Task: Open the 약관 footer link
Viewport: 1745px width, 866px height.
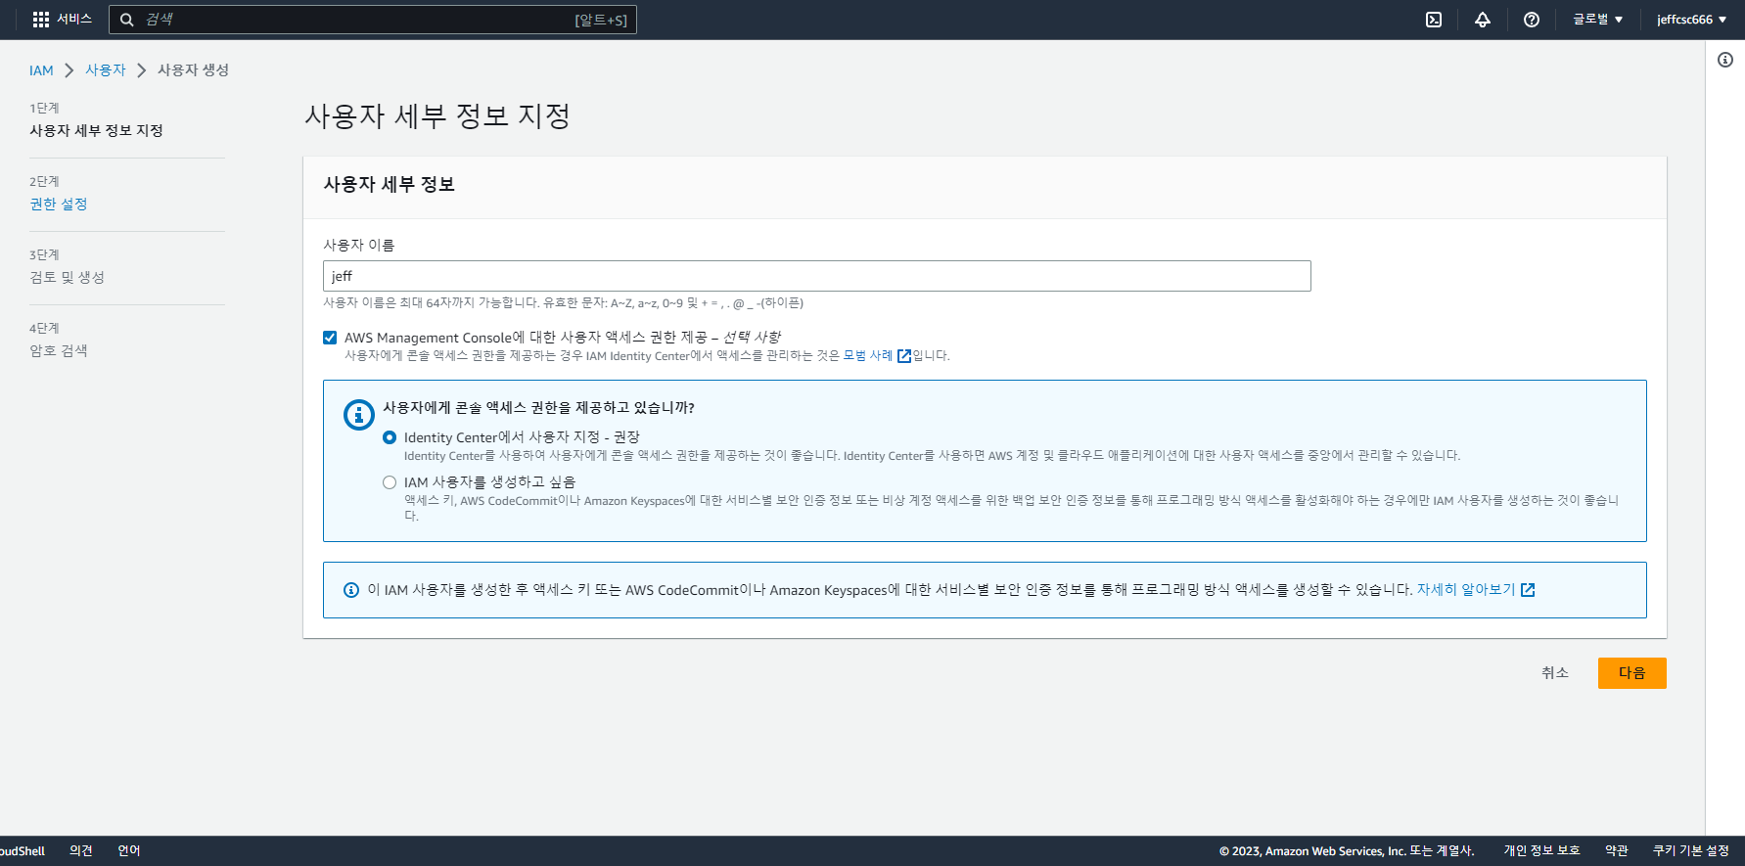Action: click(x=1617, y=851)
